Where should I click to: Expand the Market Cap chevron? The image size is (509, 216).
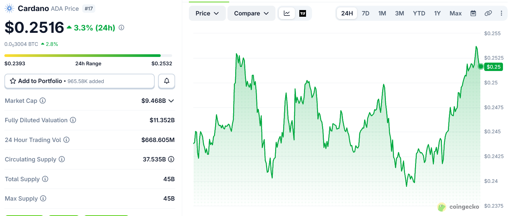[x=171, y=100]
